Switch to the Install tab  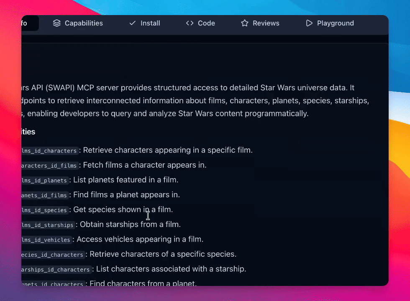(145, 23)
